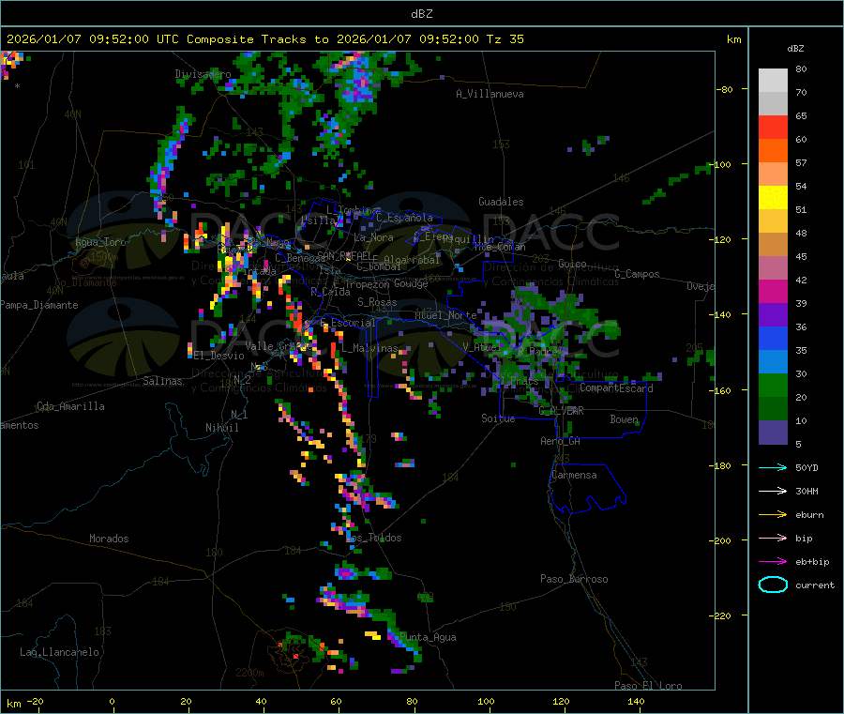Click the 'Agua_Toro' map label
This screenshot has width=844, height=714.
tap(100, 242)
